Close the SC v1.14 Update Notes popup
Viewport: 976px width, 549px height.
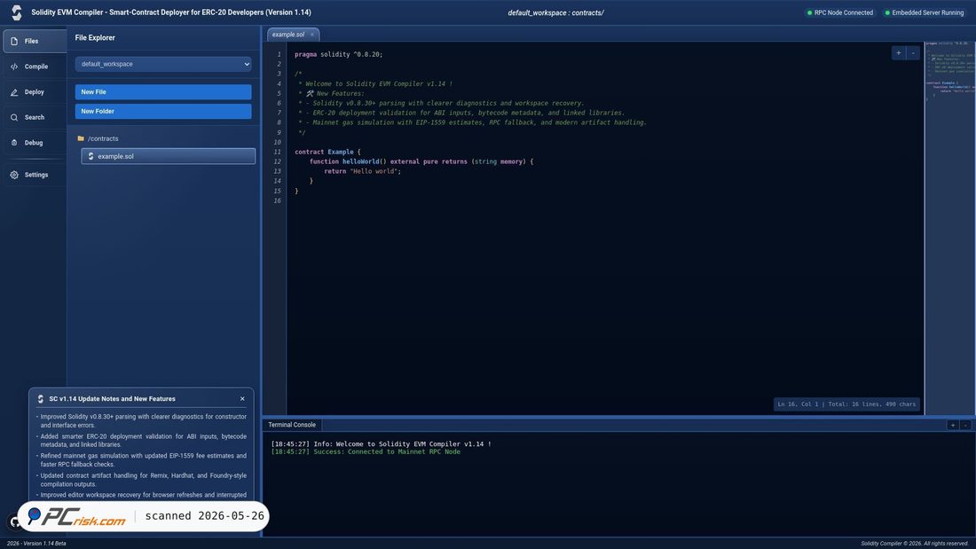coord(242,399)
